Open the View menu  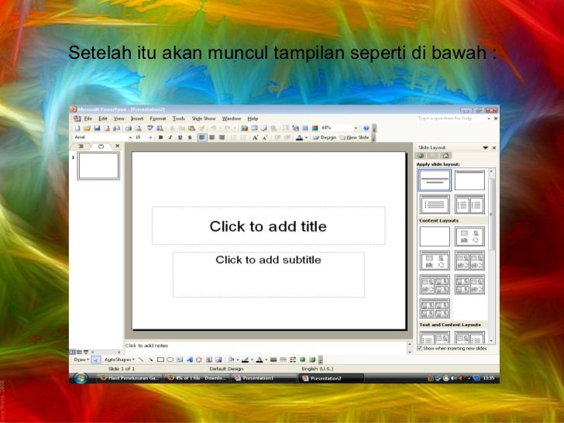[119, 119]
